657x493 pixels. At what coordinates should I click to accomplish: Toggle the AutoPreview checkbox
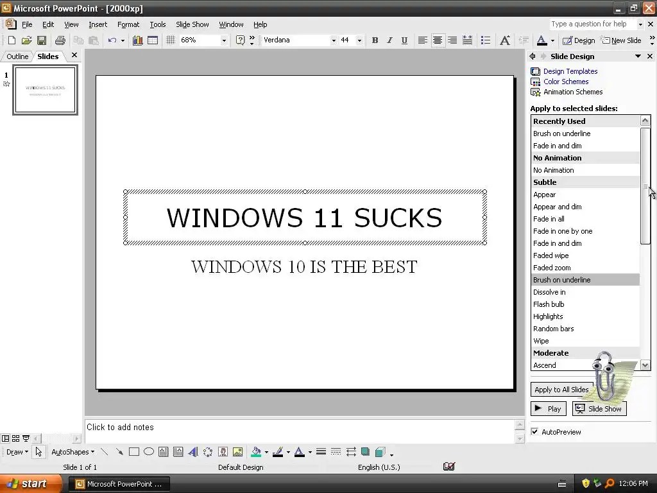point(534,431)
